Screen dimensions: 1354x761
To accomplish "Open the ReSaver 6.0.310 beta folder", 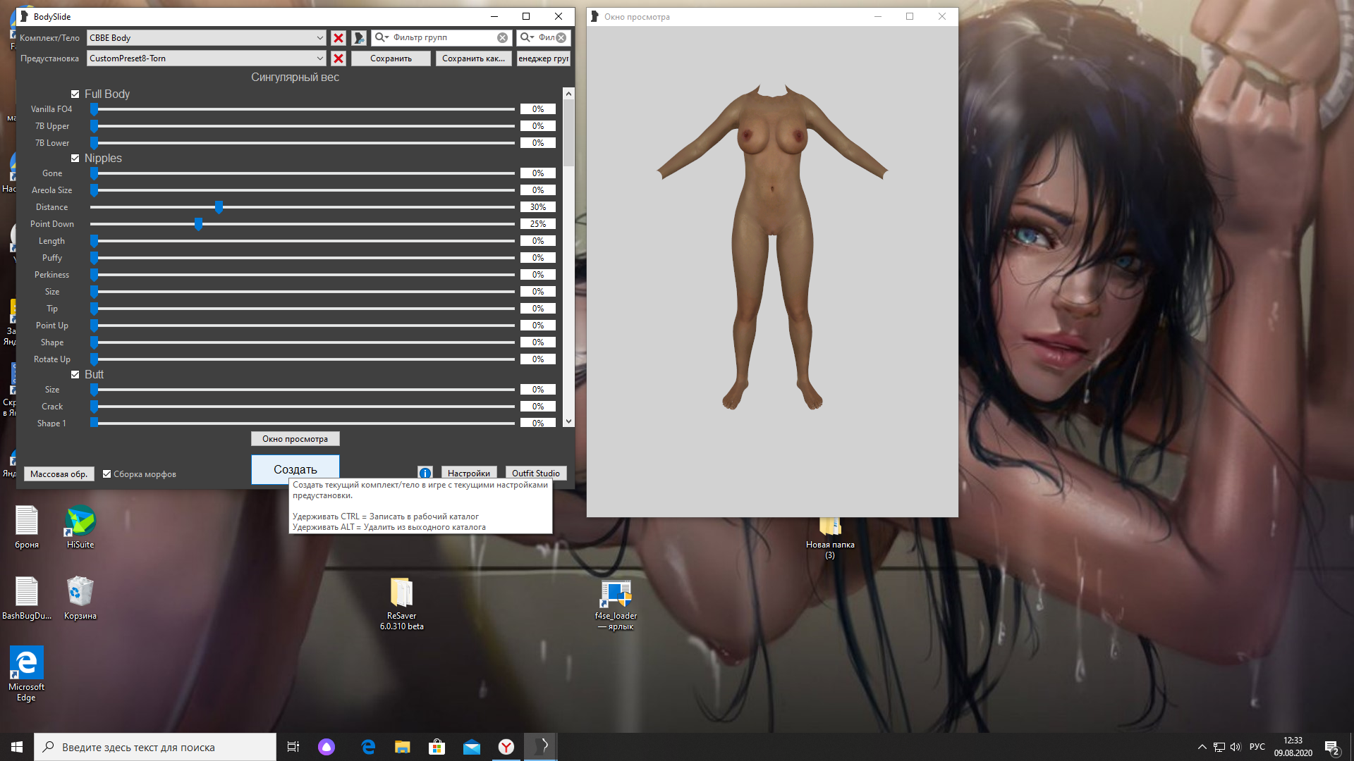I will tap(401, 593).
